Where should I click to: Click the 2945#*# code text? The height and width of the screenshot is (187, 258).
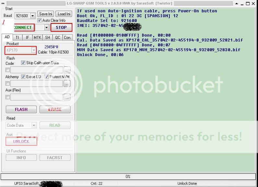coord(51,47)
